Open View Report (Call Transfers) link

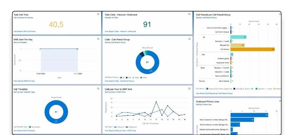[24, 131]
